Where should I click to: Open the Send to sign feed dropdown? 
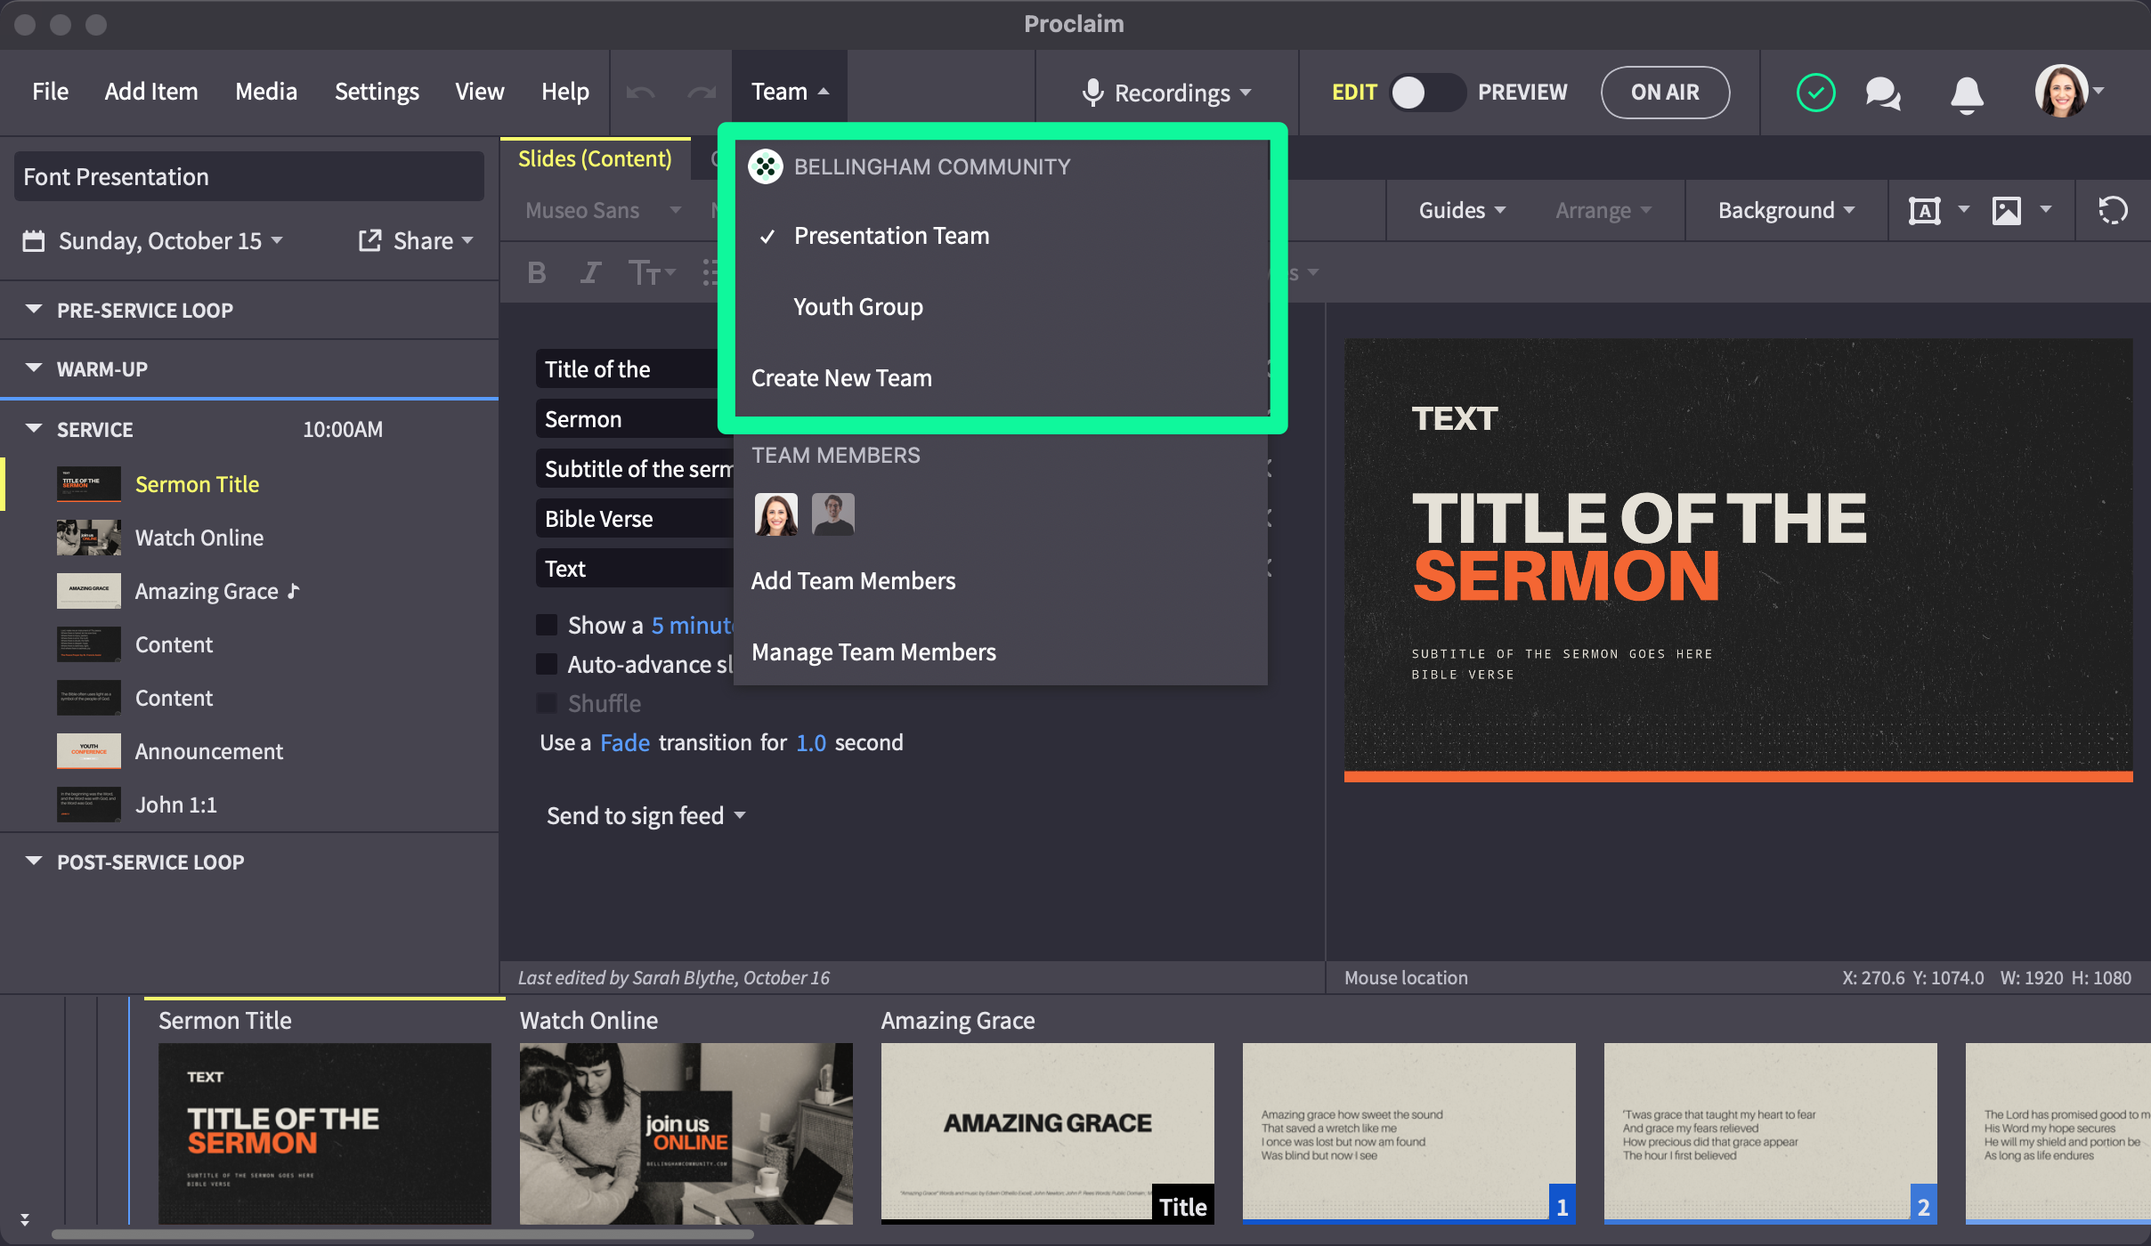(x=646, y=816)
